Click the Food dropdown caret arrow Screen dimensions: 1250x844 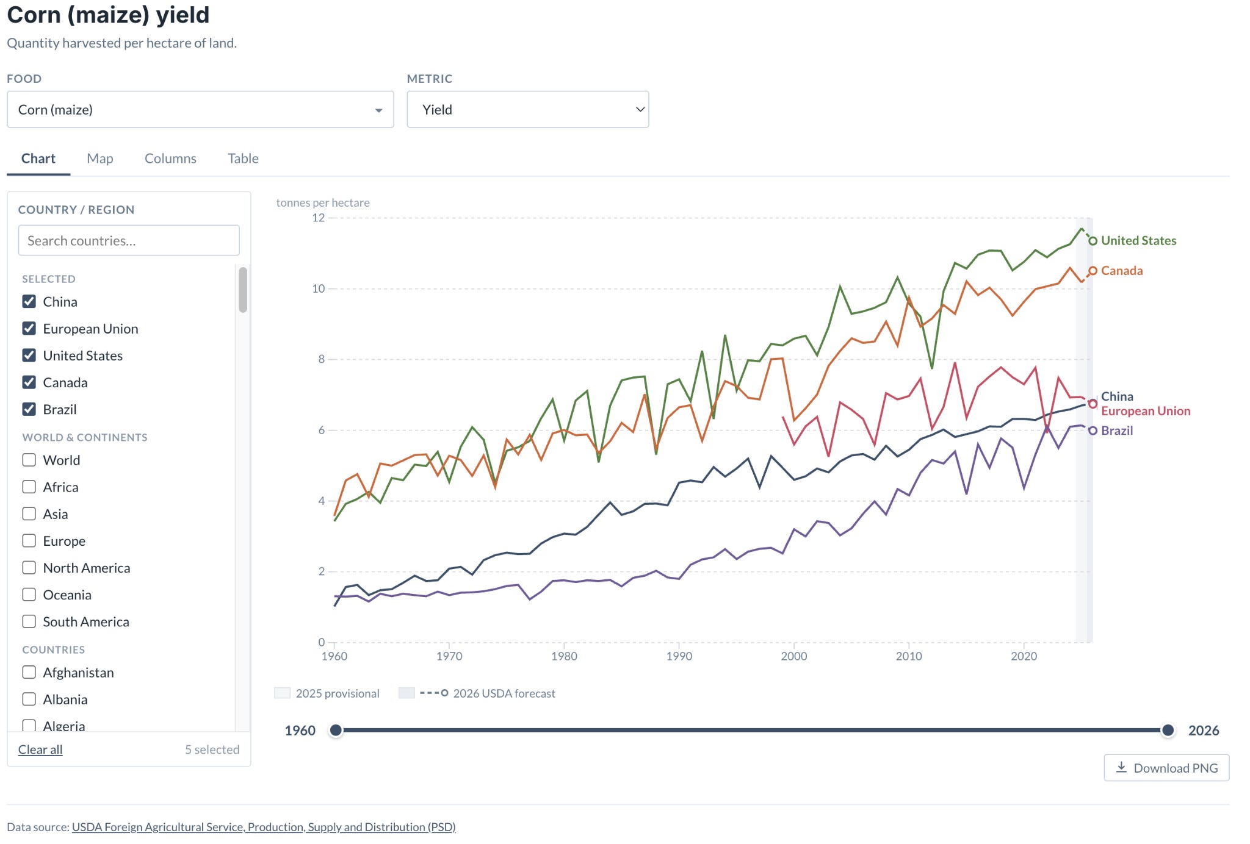[378, 110]
